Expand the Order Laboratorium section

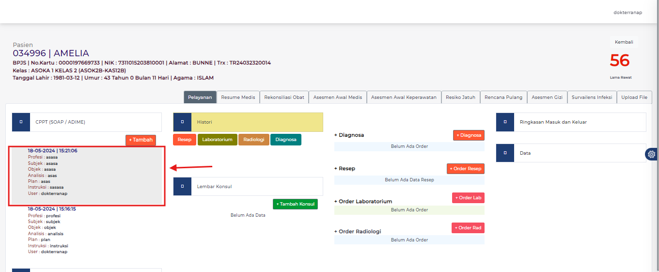(x=363, y=201)
